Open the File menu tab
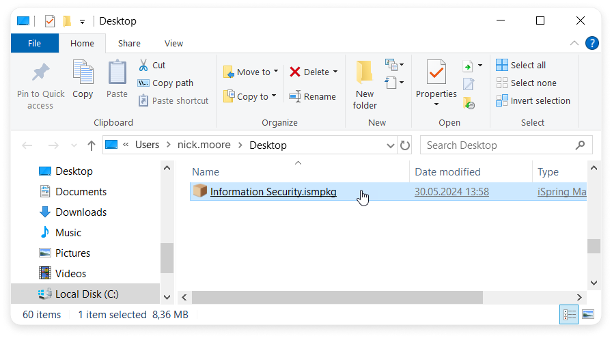The height and width of the screenshot is (338, 612). (x=34, y=43)
